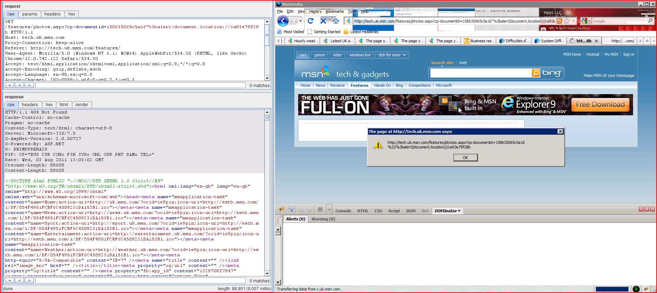Click Firebug power off icon
The height and width of the screenshot is (293, 657).
click(x=652, y=209)
